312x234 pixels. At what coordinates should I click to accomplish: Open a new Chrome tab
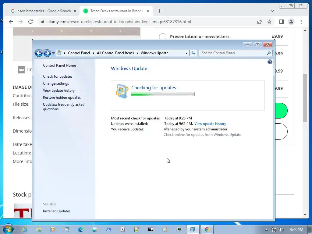(159, 11)
